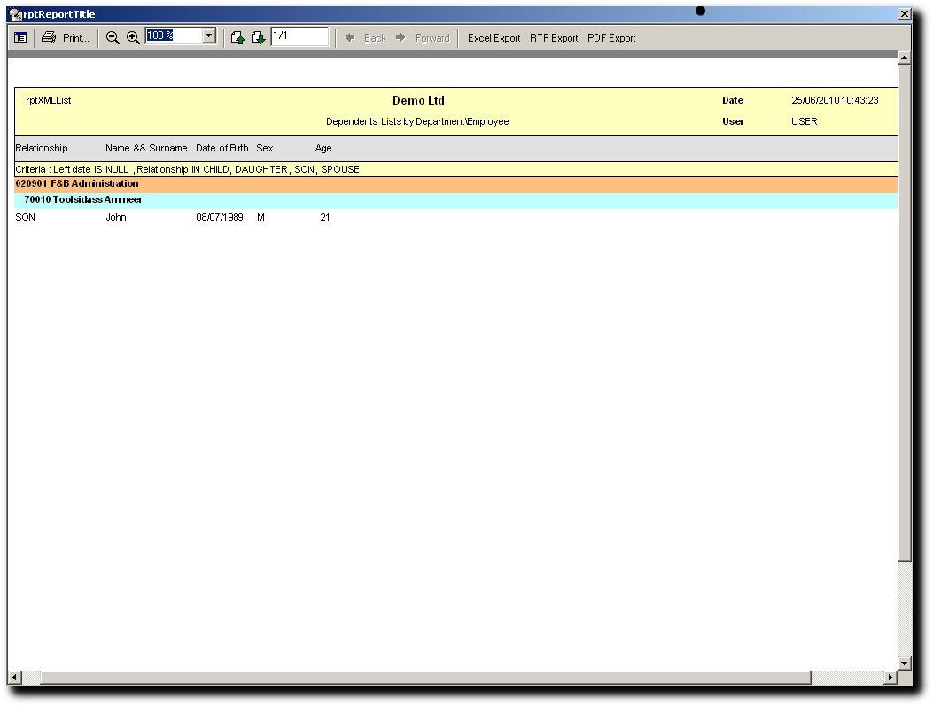Close the rptReportTitle window
Screen dimensions: 933x706
[904, 14]
